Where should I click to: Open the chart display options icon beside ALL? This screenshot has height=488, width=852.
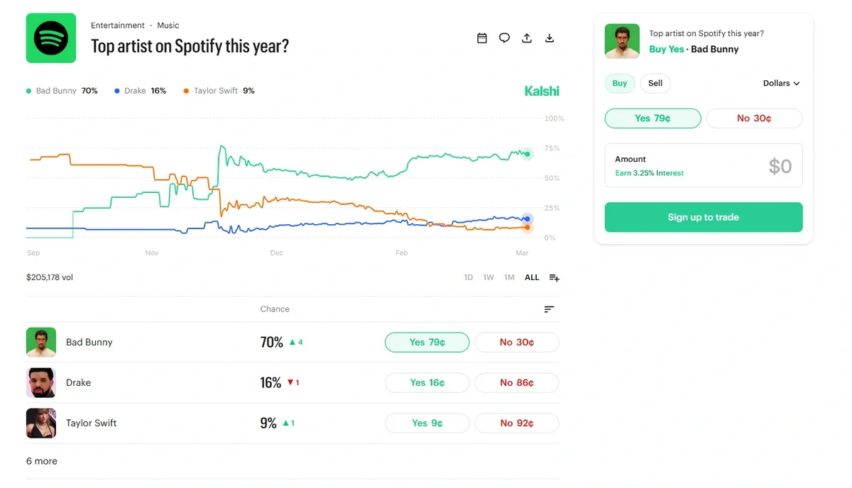[x=554, y=277]
